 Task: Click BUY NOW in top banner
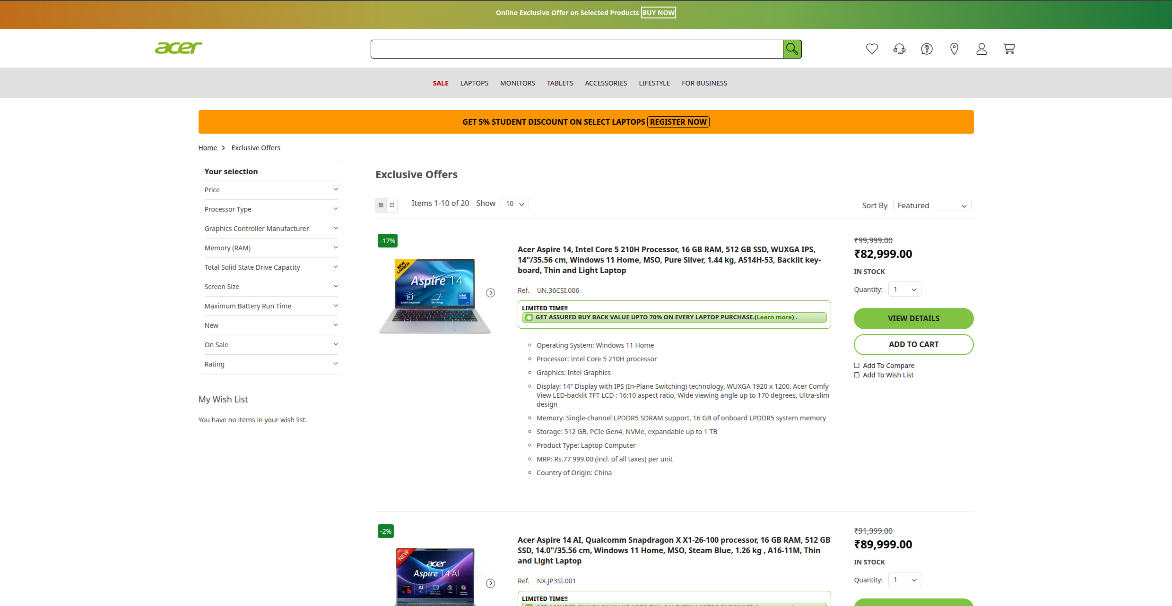[658, 13]
